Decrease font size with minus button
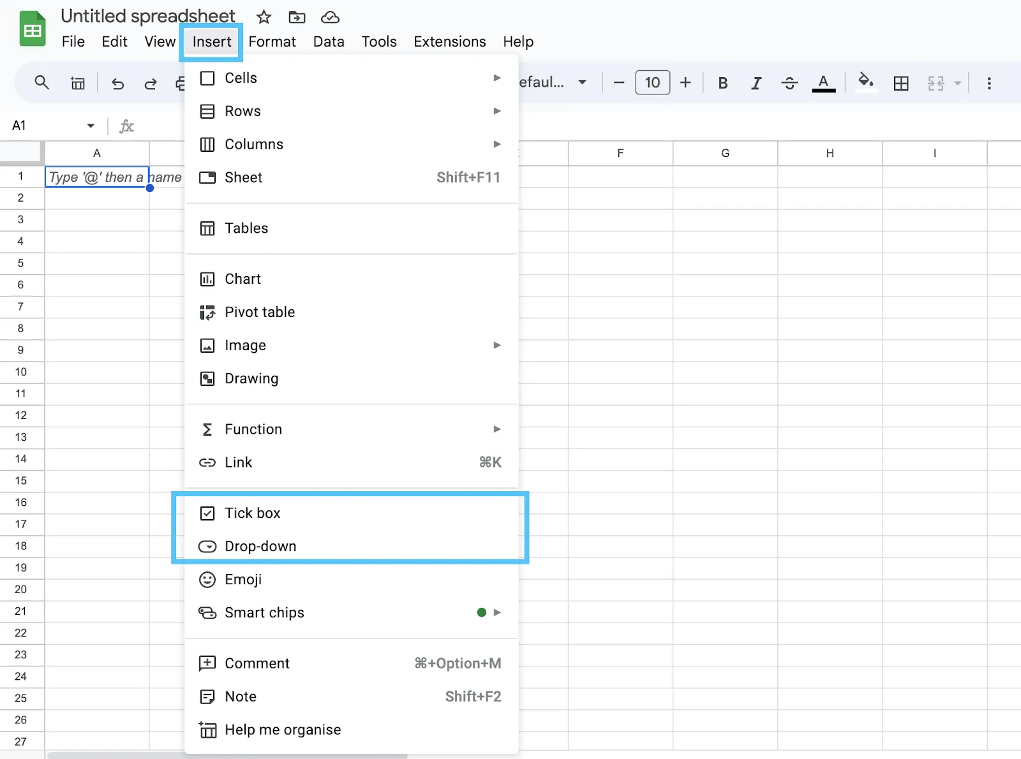The image size is (1021, 759). click(x=619, y=83)
